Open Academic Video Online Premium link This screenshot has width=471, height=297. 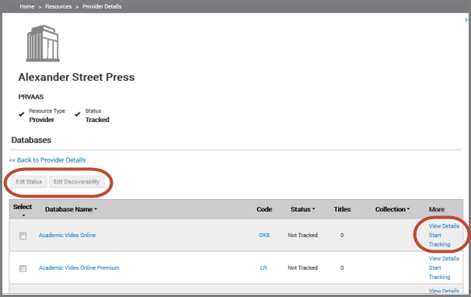click(79, 267)
